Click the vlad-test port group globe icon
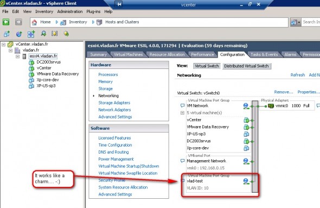The width and height of the screenshot is (320, 208). (246, 181)
